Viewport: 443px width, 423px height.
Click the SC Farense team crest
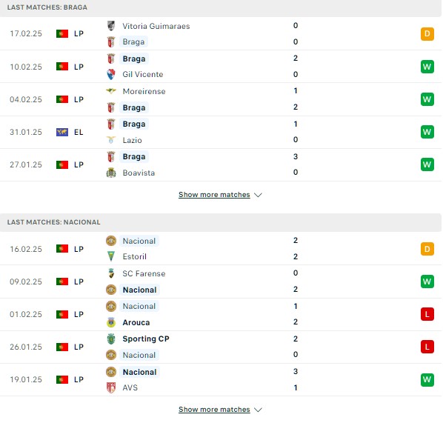click(111, 273)
